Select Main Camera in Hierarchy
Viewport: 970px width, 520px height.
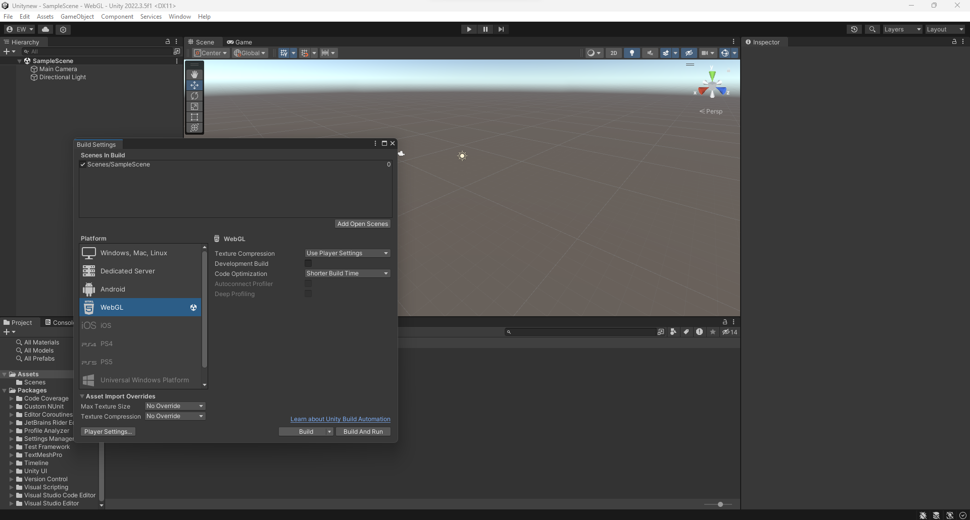point(58,69)
